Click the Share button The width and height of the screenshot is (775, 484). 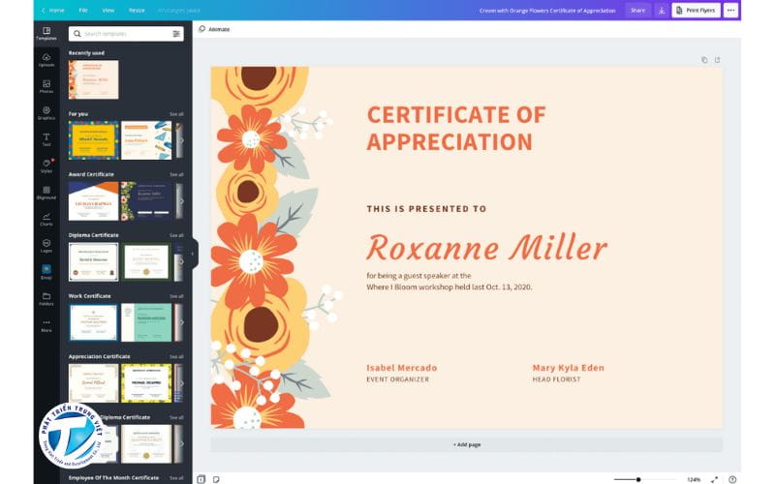click(x=637, y=10)
